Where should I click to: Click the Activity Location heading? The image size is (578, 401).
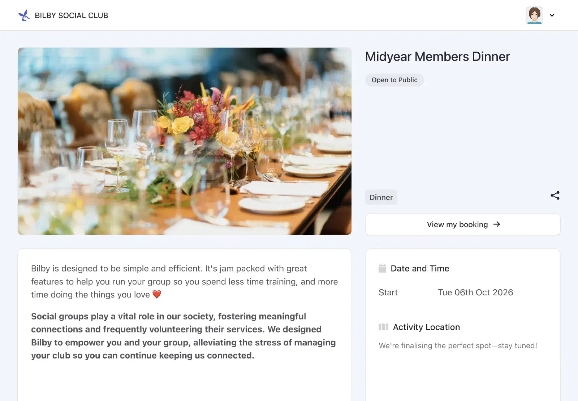pos(426,327)
